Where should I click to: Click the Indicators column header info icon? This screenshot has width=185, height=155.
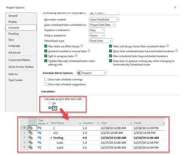(x=32, y=122)
